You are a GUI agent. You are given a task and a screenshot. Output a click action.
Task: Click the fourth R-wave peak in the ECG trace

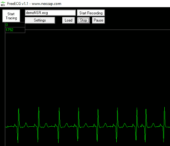(x=79, y=108)
